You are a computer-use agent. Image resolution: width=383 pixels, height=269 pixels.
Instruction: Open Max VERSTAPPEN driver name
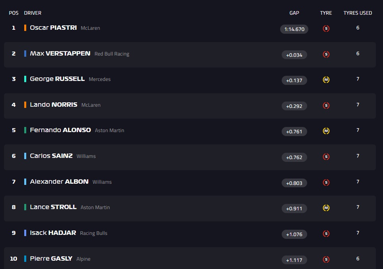point(60,54)
